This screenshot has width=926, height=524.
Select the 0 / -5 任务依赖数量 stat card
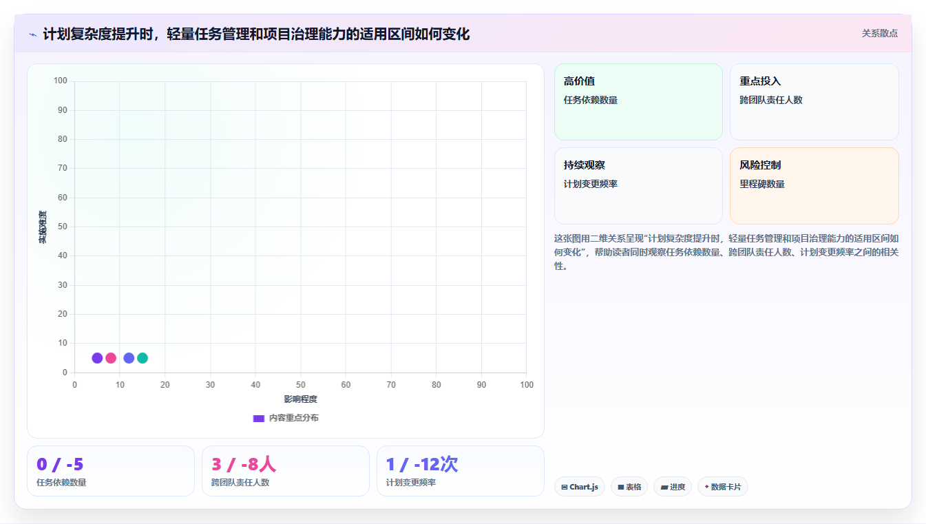[x=111, y=471]
